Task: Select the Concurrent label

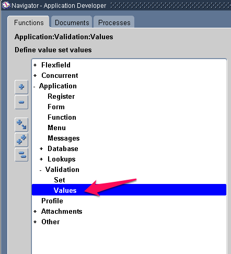Action: coord(60,75)
